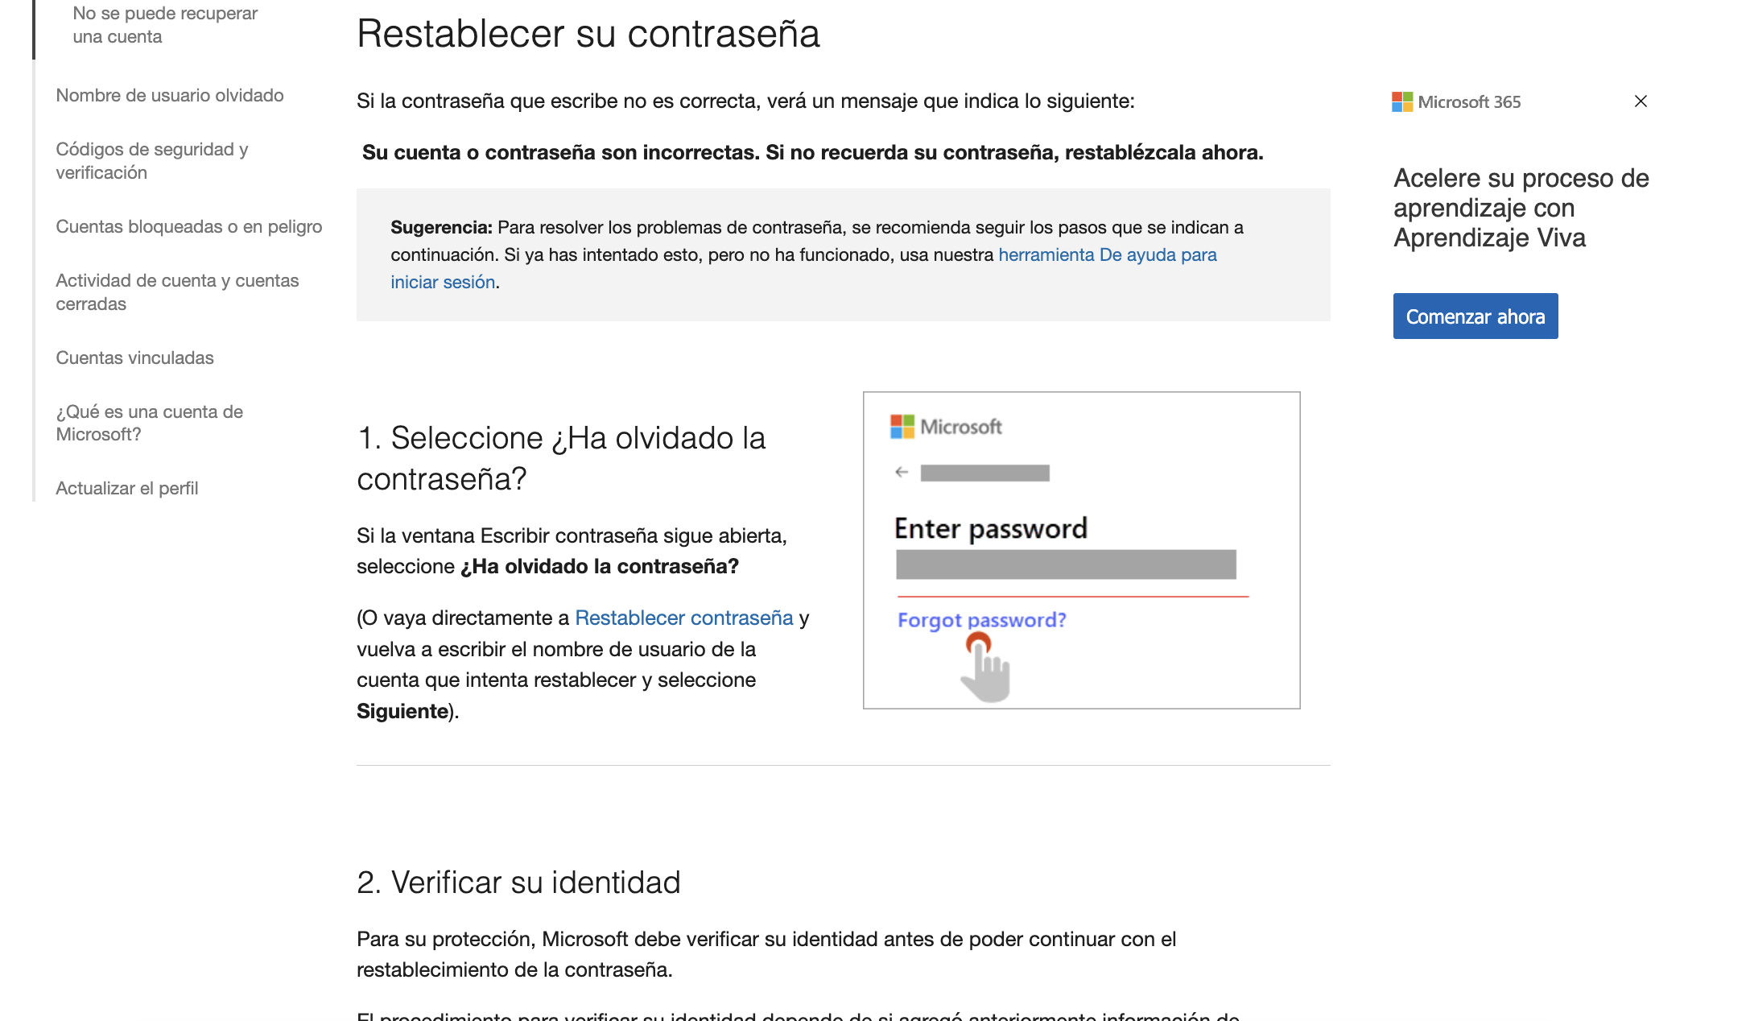The image size is (1750, 1021).
Task: Open ¿Qué es una cuenta de Microsoft?
Action: (x=149, y=424)
